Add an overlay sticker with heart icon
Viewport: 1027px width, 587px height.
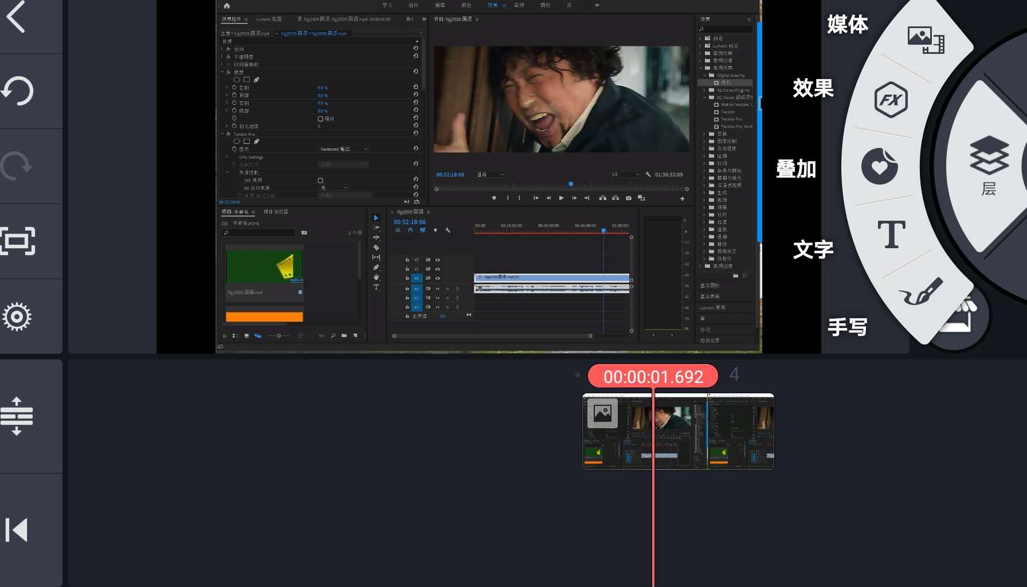point(879,167)
